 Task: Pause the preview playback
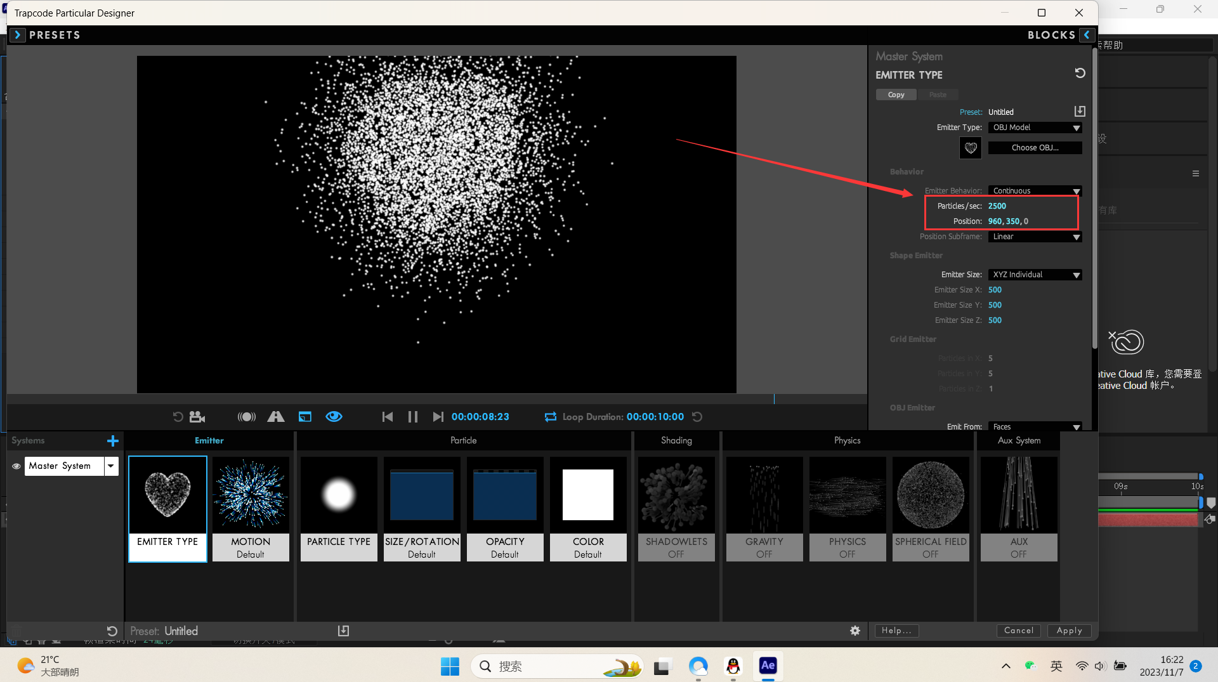[x=413, y=417]
